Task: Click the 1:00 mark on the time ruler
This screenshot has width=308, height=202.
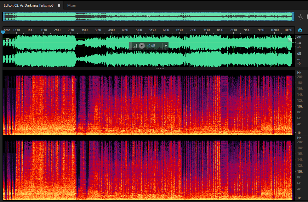Action: [x=30, y=30]
